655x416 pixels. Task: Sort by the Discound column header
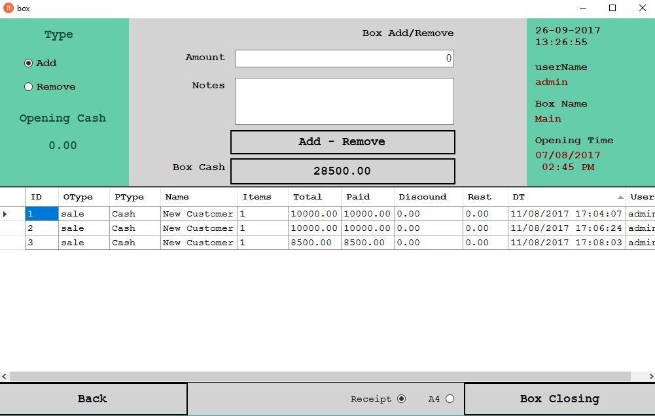[x=429, y=197]
